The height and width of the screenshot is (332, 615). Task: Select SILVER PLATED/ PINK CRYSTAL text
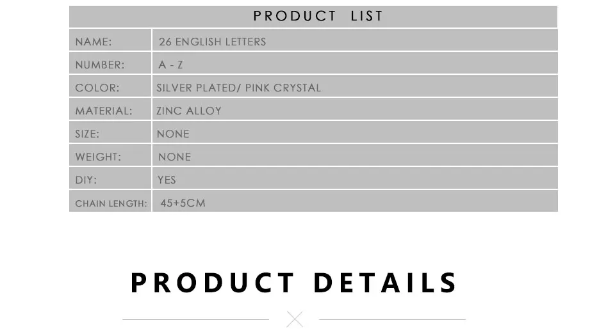tap(238, 88)
